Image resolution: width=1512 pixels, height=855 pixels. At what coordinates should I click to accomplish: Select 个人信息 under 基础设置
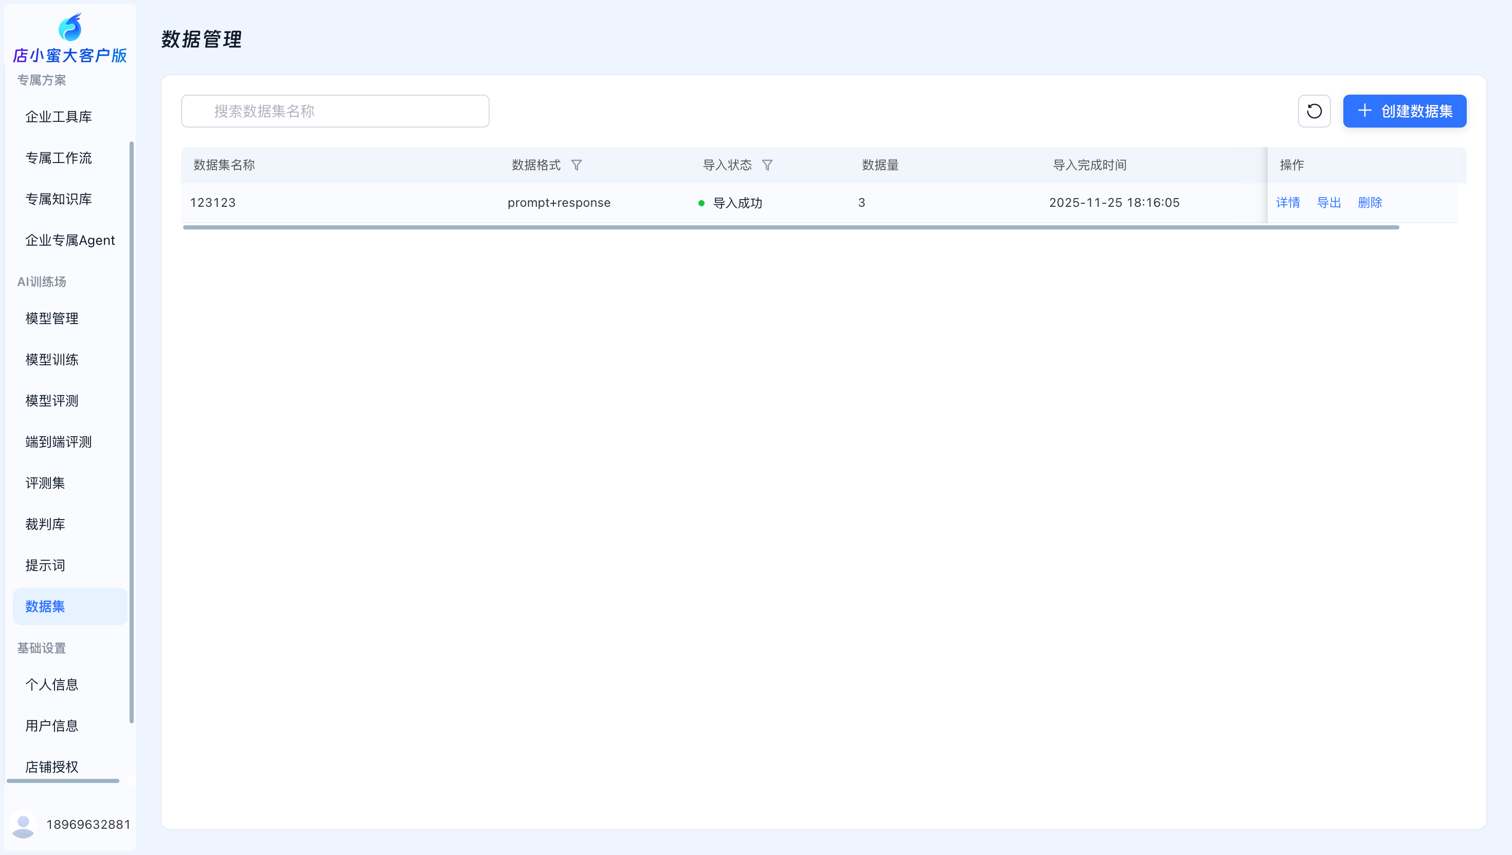51,685
